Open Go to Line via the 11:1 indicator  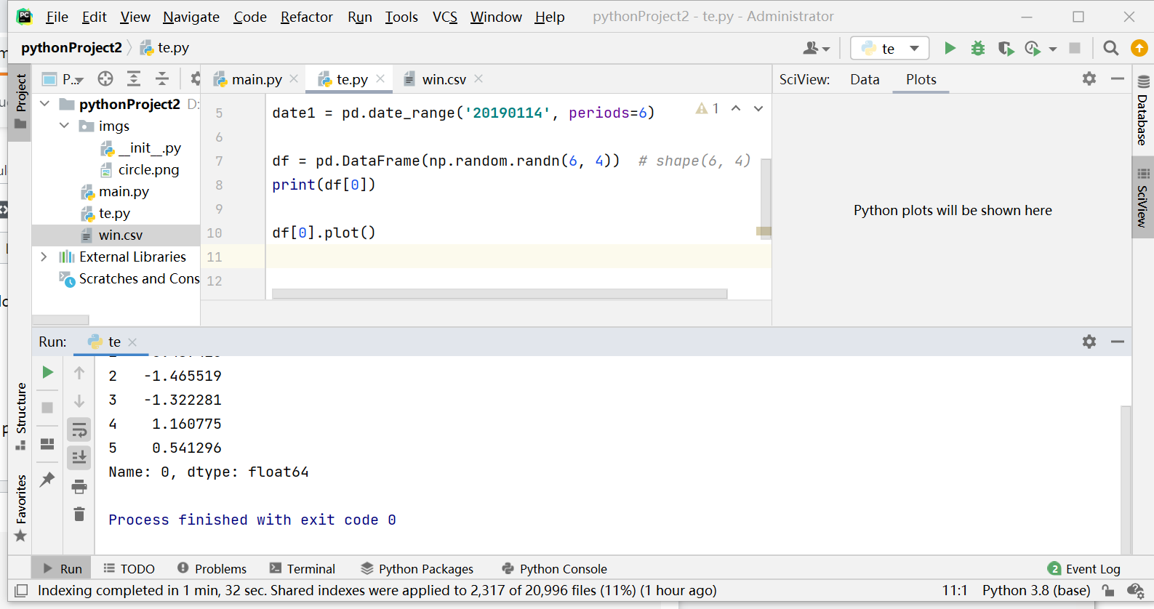955,590
